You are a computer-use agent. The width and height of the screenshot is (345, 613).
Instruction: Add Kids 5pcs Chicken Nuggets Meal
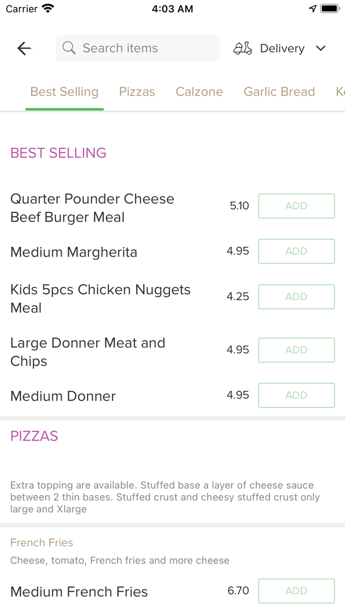[x=296, y=297]
